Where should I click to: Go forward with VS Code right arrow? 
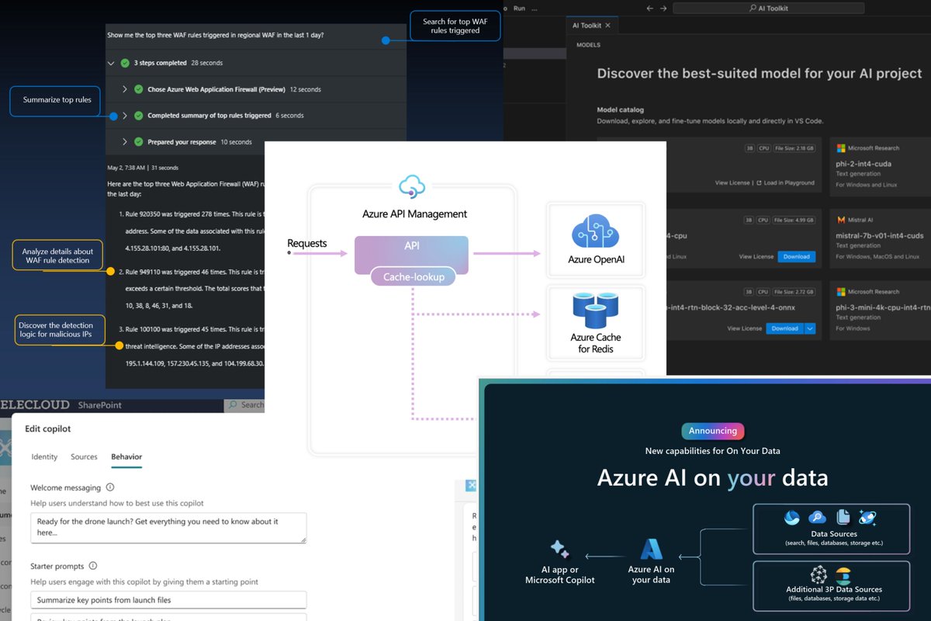coord(662,8)
